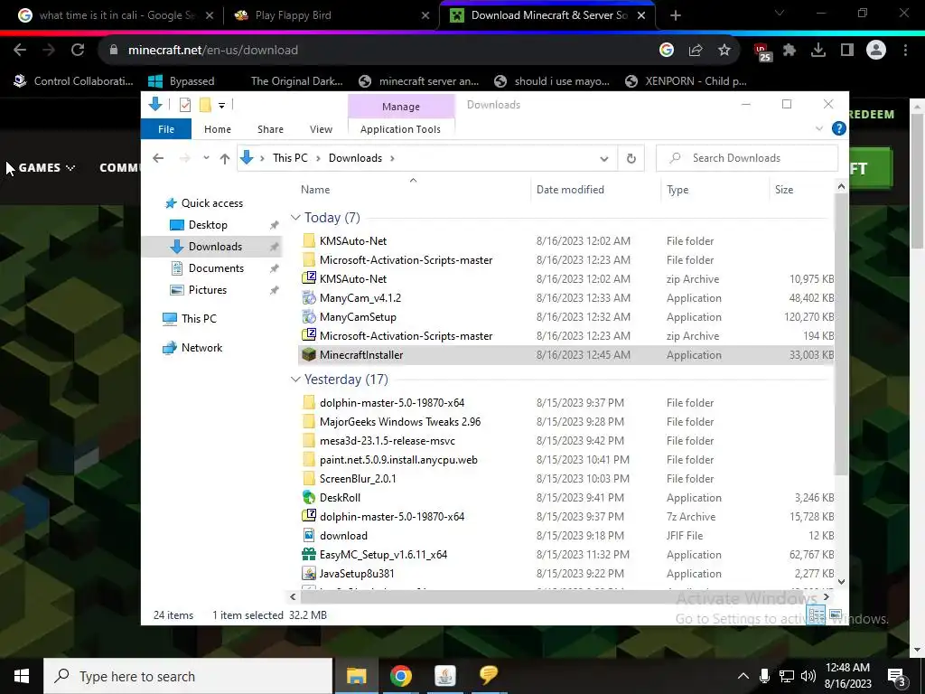925x694 pixels.
Task: Show hidden system tray icons
Action: click(x=743, y=676)
